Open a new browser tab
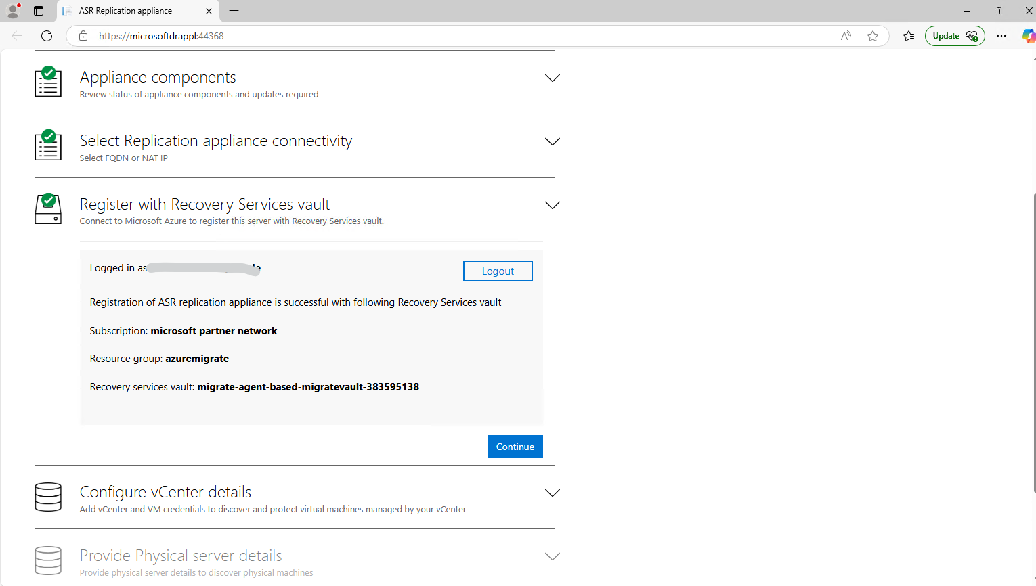Screen dimensions: 1036x586 point(234,11)
